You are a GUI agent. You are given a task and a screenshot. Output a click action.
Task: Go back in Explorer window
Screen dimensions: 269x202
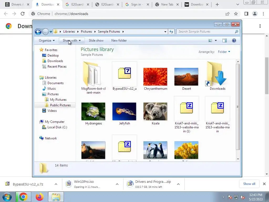(x=38, y=32)
